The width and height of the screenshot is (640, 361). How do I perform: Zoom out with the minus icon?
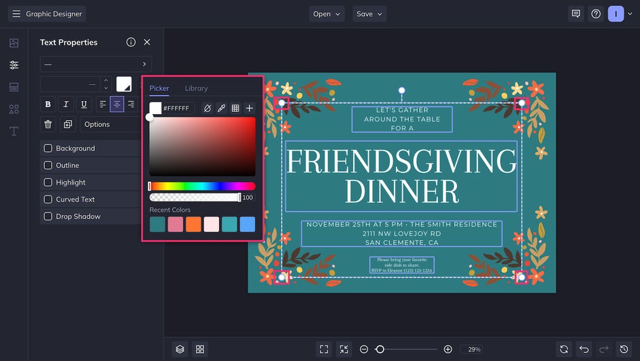(x=363, y=349)
